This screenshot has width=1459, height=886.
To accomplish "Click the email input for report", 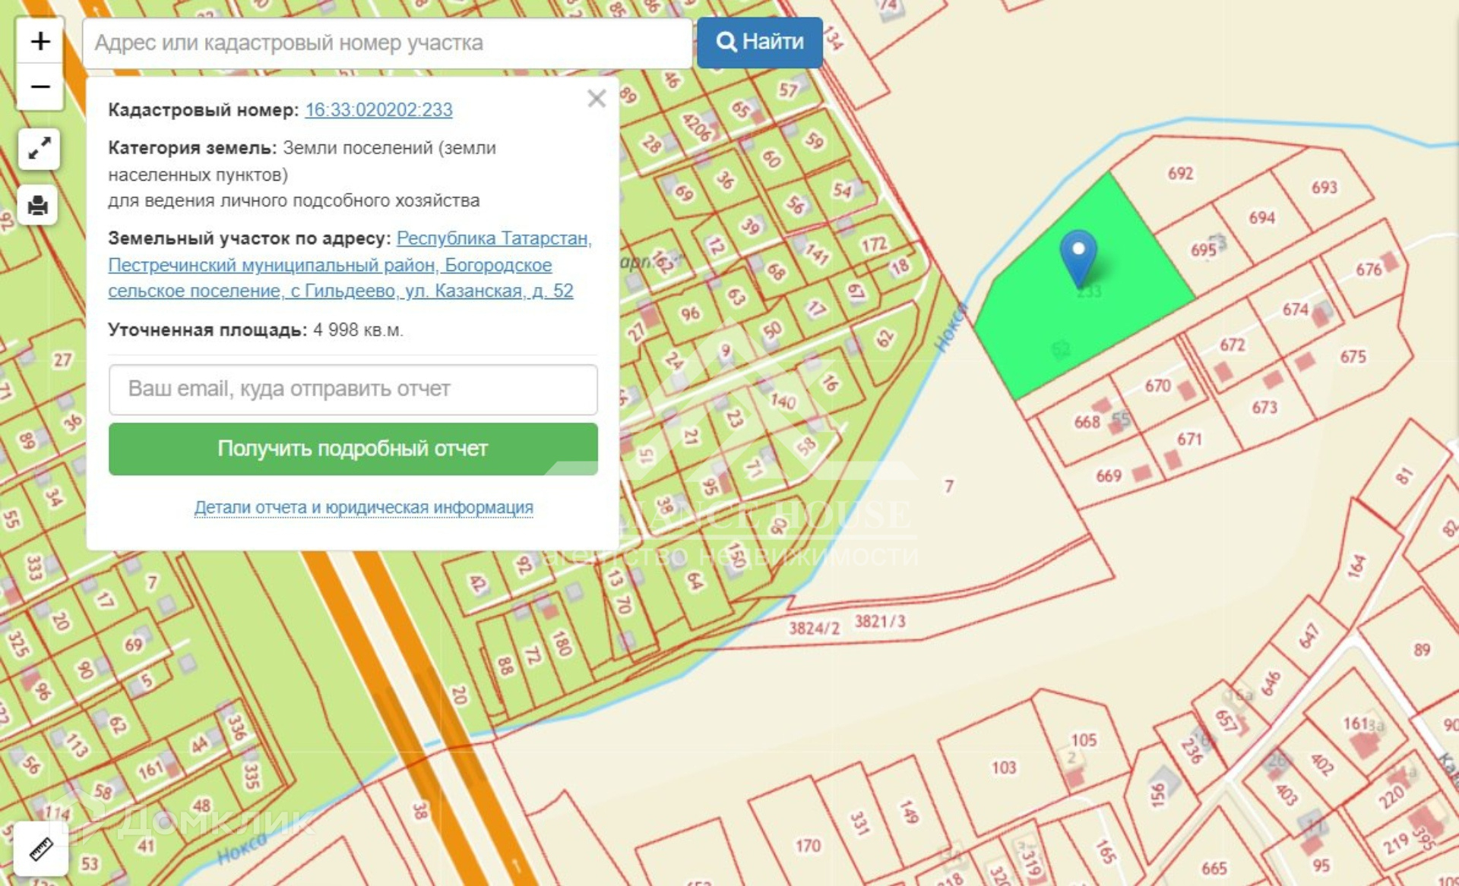I will (353, 389).
